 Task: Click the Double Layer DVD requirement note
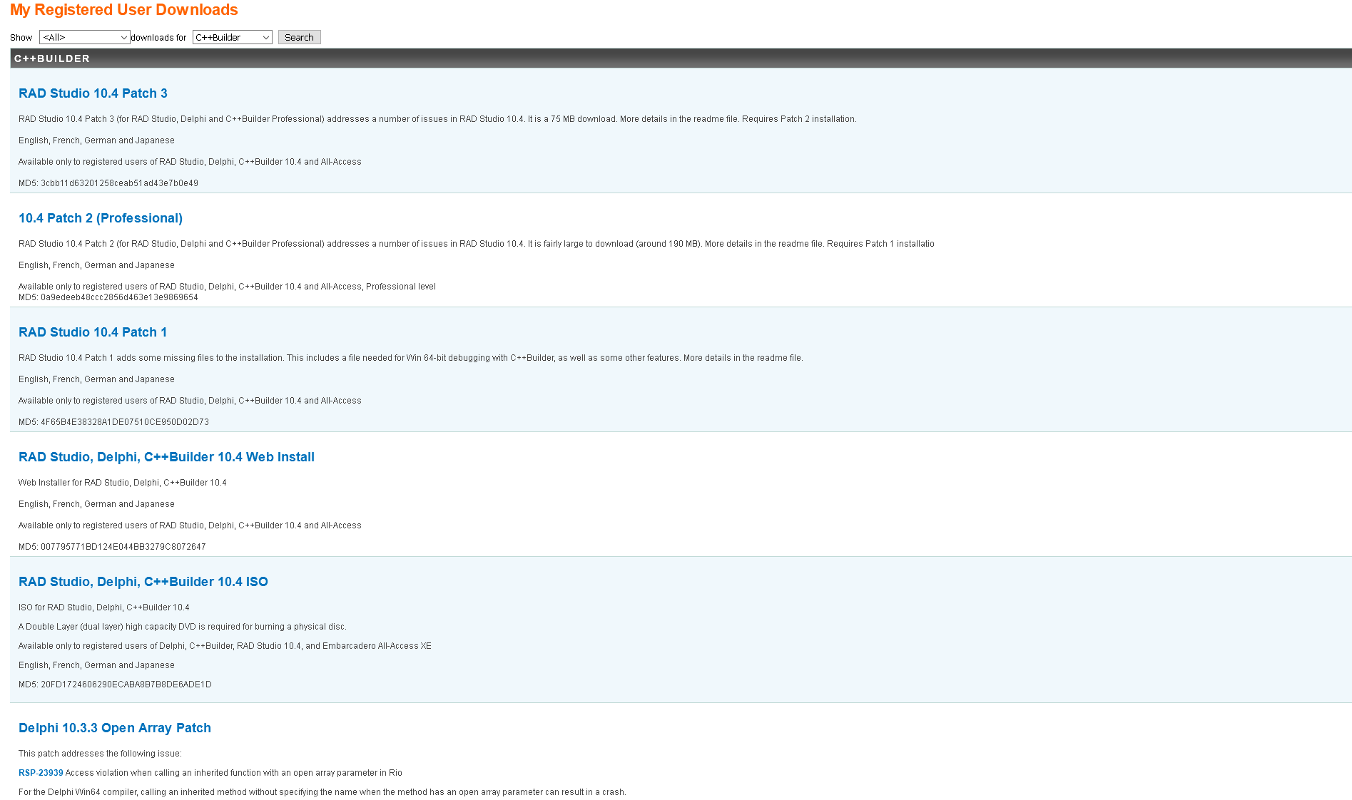point(182,627)
